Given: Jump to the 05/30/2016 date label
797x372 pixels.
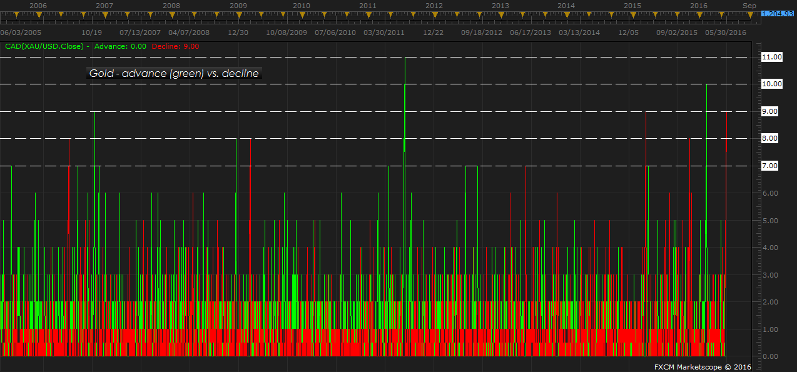Looking at the screenshot, I should 726,32.
